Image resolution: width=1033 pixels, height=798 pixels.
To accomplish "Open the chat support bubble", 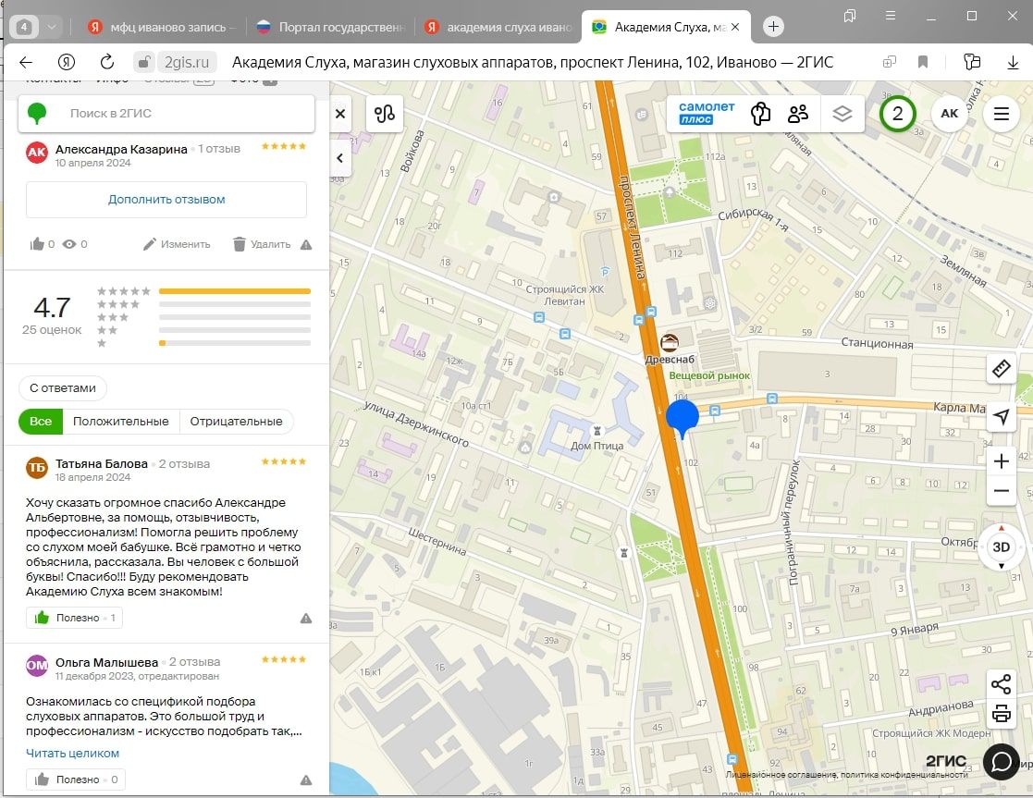I will point(1001,761).
